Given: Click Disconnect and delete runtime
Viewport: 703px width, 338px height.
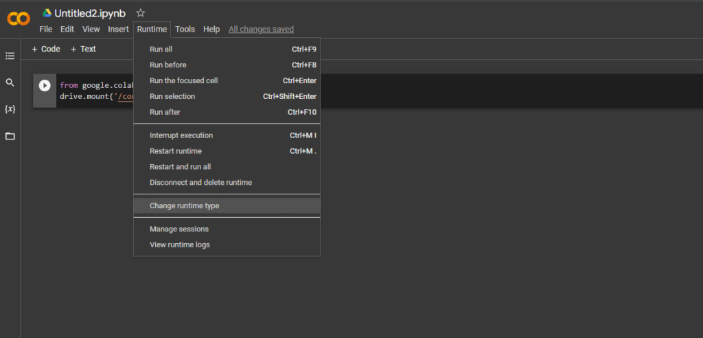Looking at the screenshot, I should coord(200,183).
